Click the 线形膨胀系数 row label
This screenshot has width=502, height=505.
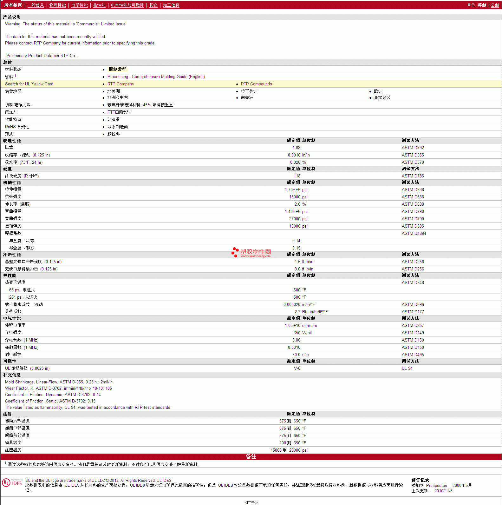(24, 304)
